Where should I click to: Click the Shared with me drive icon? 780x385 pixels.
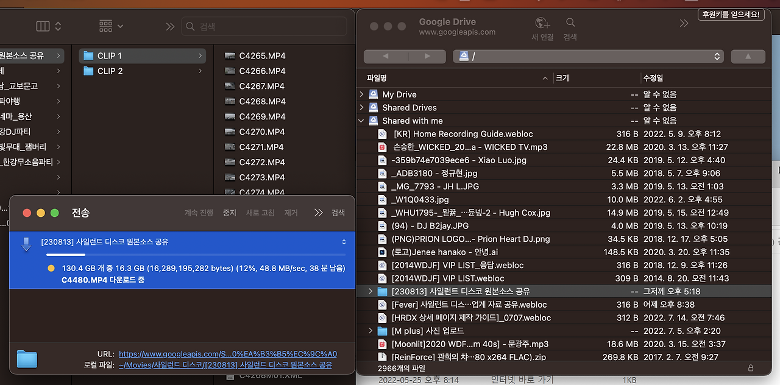[373, 121]
